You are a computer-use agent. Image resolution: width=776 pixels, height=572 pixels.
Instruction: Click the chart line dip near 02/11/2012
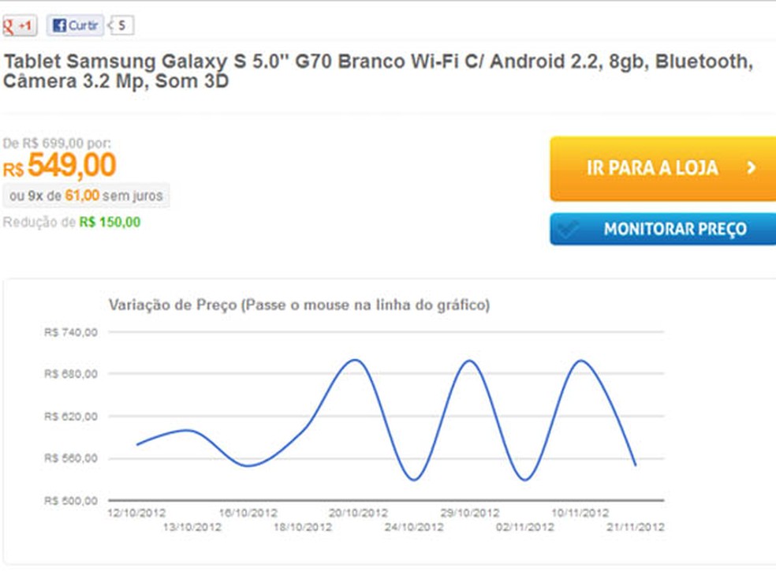tap(524, 480)
